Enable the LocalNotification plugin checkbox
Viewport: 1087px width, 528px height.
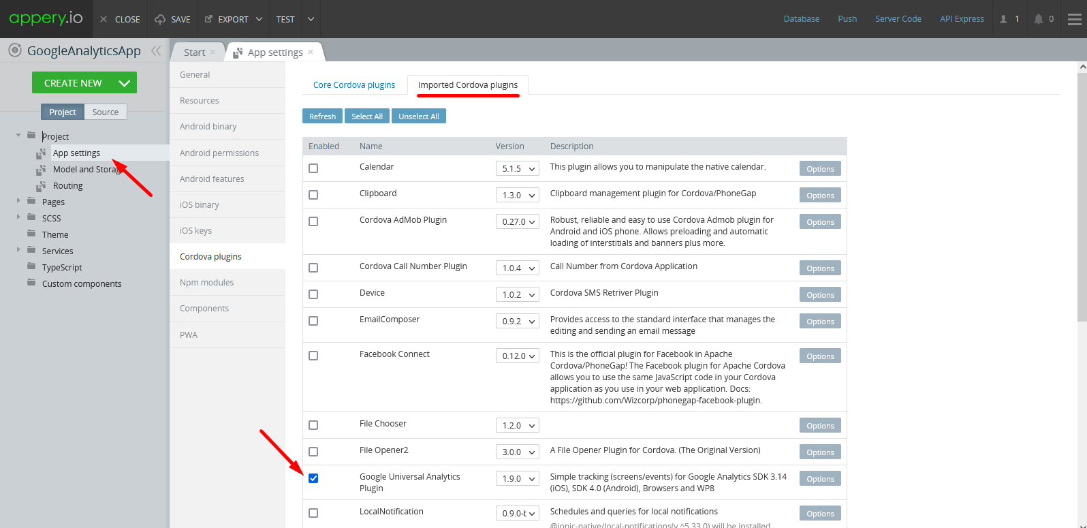313,513
